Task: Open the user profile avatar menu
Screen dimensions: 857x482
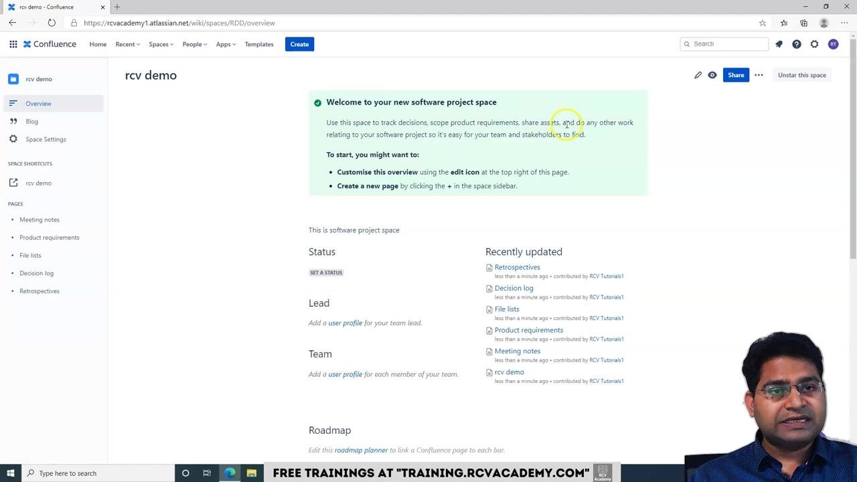Action: pos(833,44)
